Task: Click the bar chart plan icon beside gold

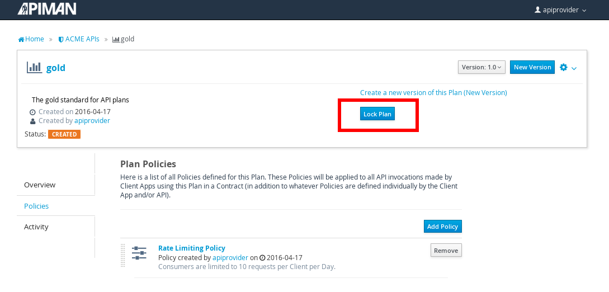Action: (x=34, y=67)
